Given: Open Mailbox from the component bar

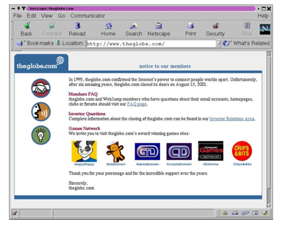Looking at the screenshot, I should pos(235,213).
